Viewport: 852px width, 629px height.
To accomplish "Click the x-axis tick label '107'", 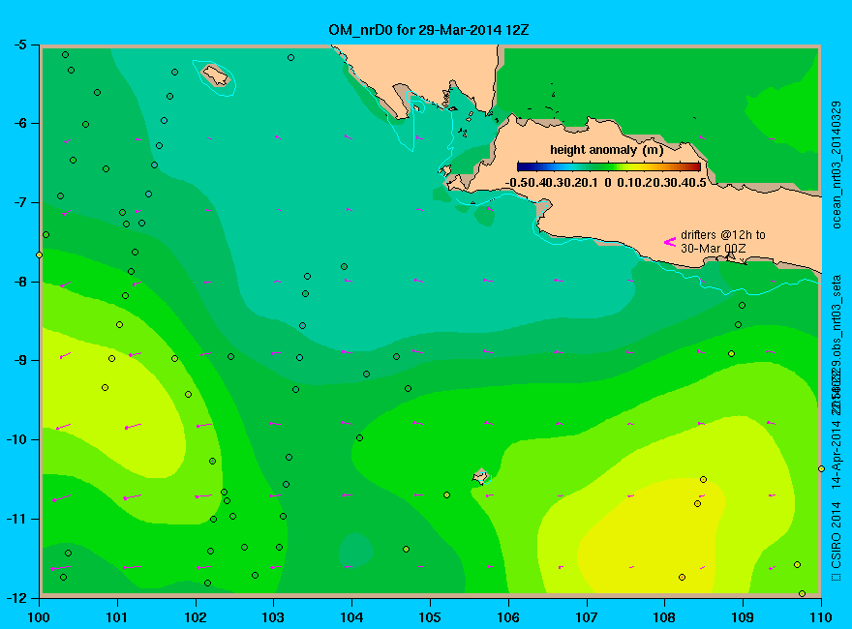I will (587, 617).
